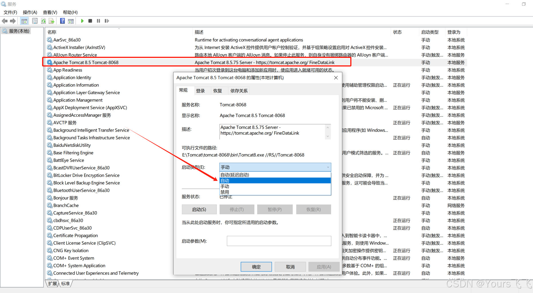Viewport: 533px width, 293px height.
Task: Click the green Start Service play icon
Action: (x=82, y=21)
